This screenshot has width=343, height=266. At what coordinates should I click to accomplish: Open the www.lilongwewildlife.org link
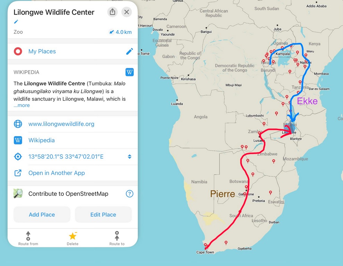coord(61,124)
